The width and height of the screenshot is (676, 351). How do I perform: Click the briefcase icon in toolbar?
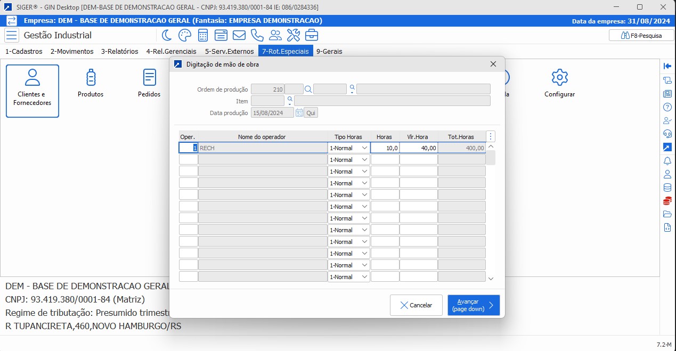click(312, 35)
